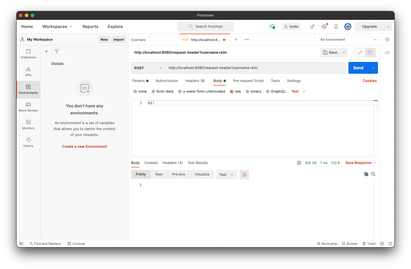Open the user avatar menu
This screenshot has height=269, width=411.
pos(348,27)
